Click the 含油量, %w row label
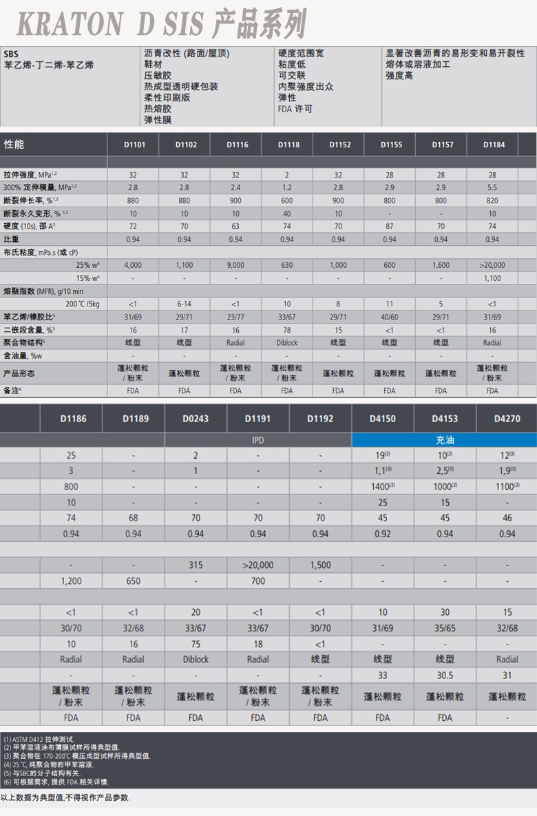The width and height of the screenshot is (537, 816). coord(23,355)
